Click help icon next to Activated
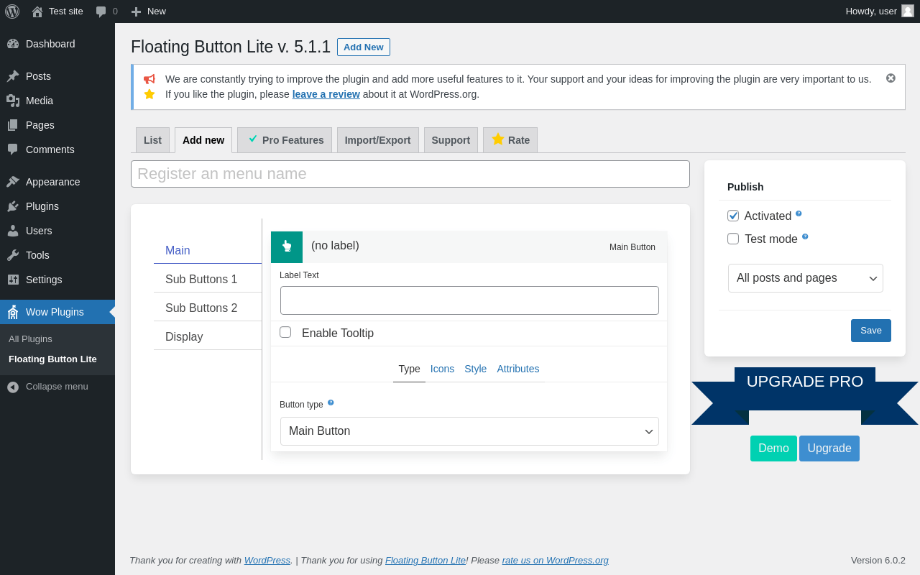 coord(799,213)
